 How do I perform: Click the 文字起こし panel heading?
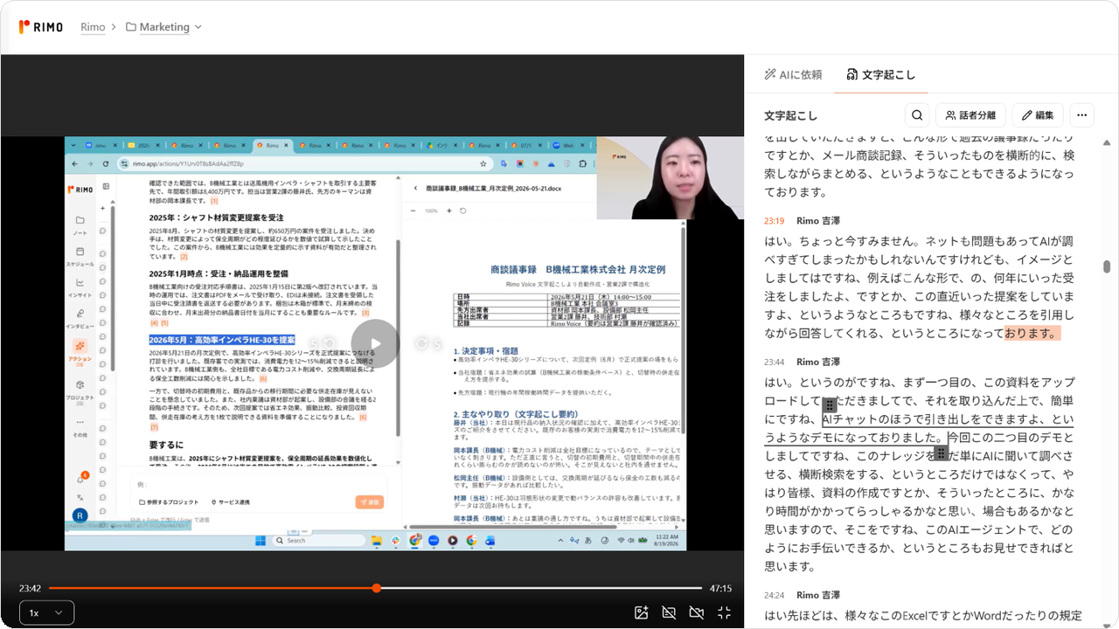[x=791, y=115]
